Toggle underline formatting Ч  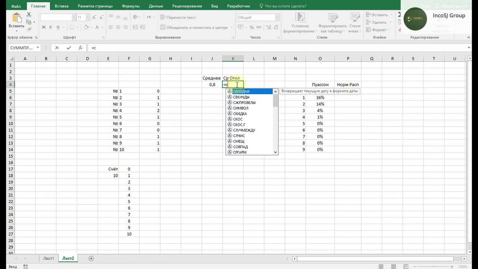coord(58,27)
